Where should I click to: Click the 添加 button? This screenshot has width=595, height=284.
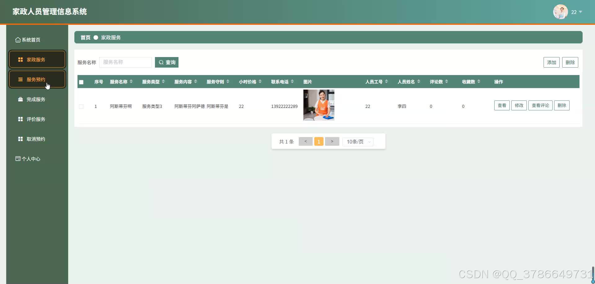pos(551,62)
